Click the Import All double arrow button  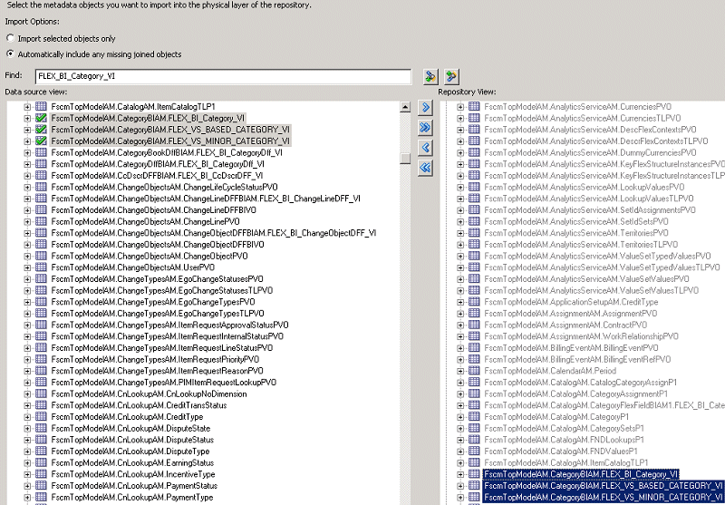[425, 128]
